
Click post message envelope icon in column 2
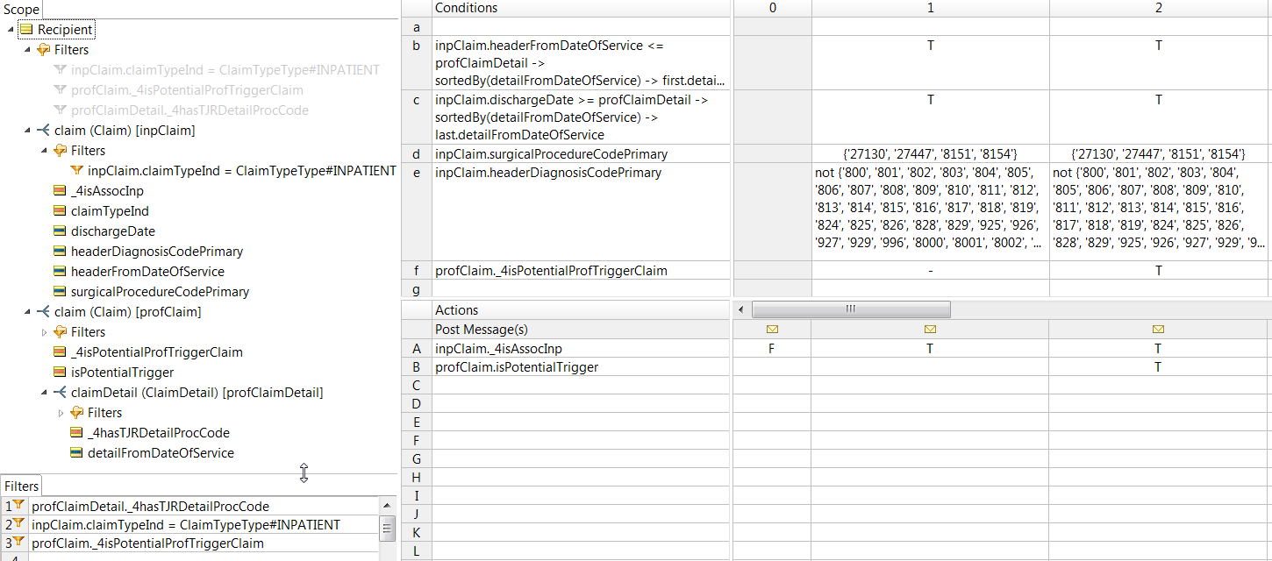point(1158,330)
